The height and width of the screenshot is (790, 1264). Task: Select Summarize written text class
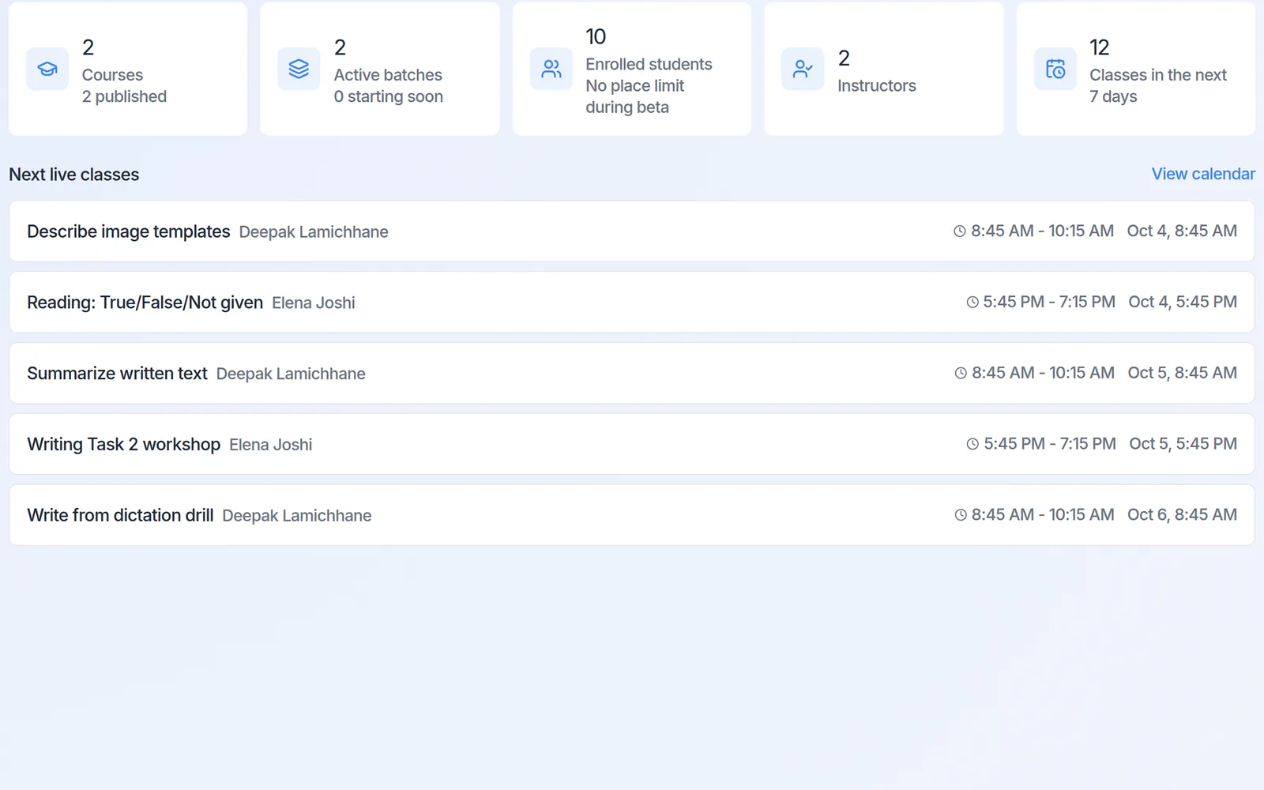click(632, 373)
